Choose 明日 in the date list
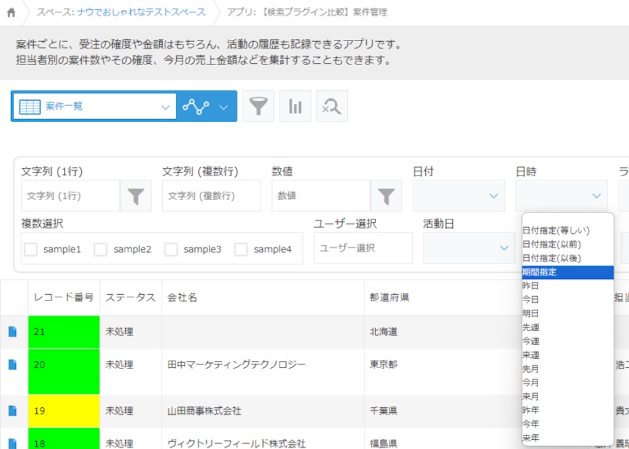The width and height of the screenshot is (629, 449). point(568,313)
